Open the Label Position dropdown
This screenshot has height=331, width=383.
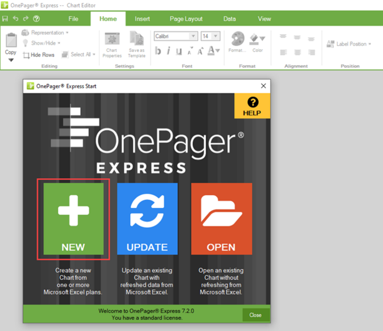coord(349,44)
